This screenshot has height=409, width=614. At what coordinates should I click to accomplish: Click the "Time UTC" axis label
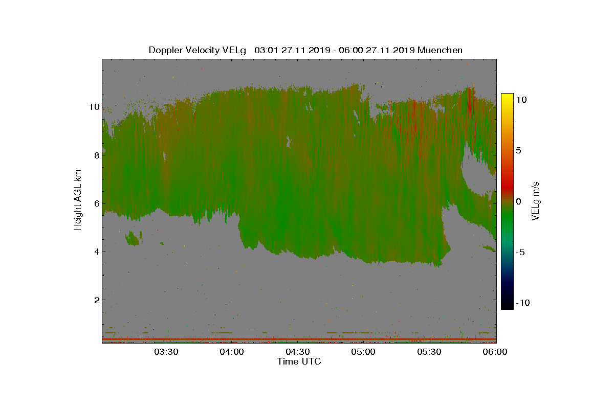tap(299, 361)
